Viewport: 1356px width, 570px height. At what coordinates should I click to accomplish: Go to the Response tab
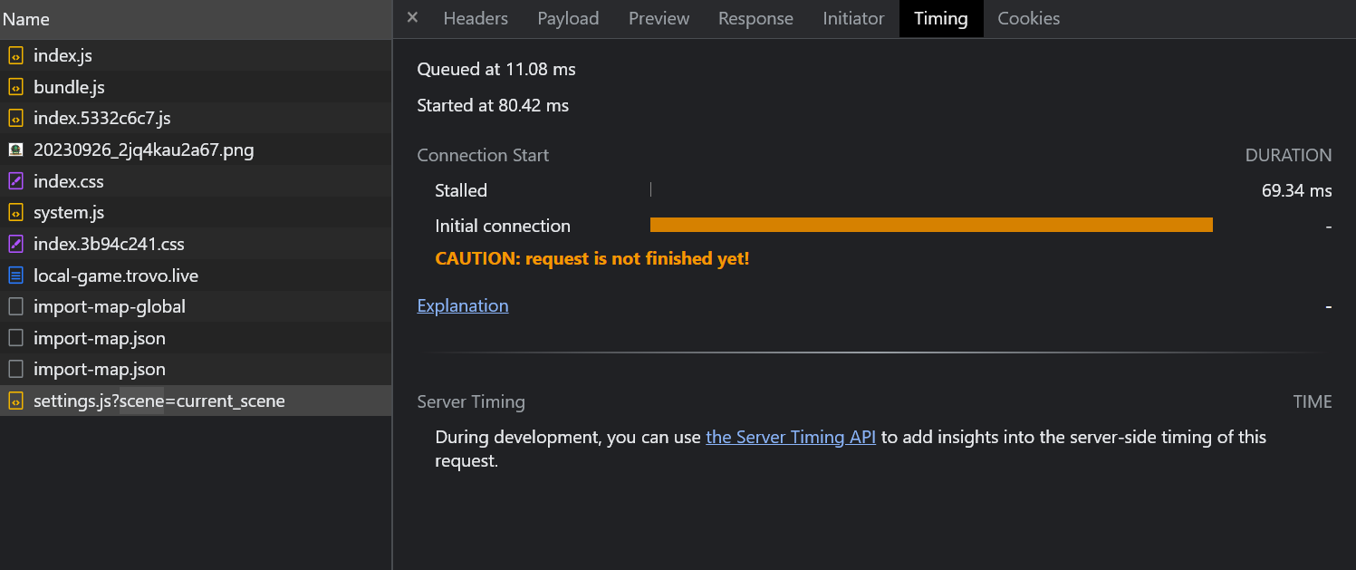point(755,19)
